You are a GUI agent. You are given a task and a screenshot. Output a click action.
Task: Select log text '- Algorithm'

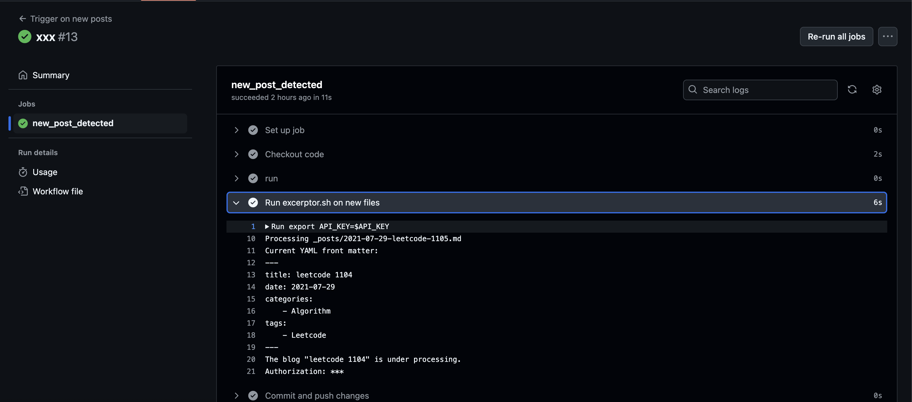point(307,311)
